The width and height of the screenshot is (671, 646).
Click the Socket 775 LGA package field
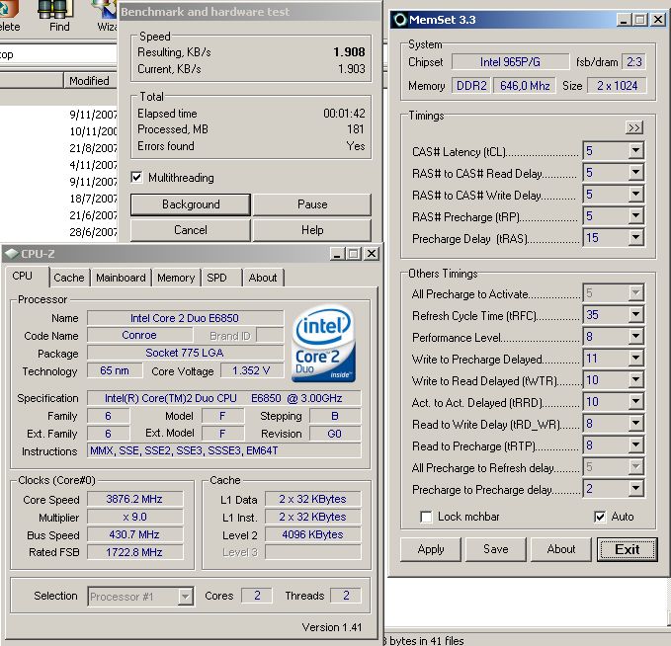click(185, 353)
